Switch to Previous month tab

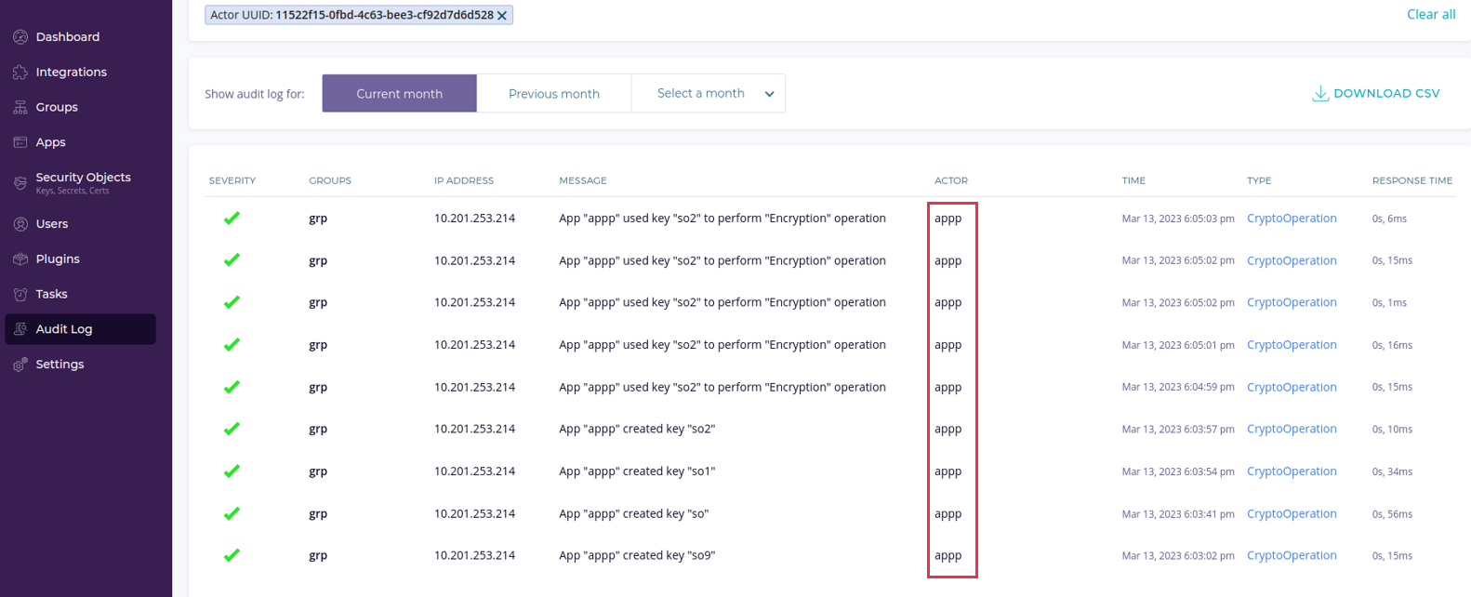coord(553,94)
